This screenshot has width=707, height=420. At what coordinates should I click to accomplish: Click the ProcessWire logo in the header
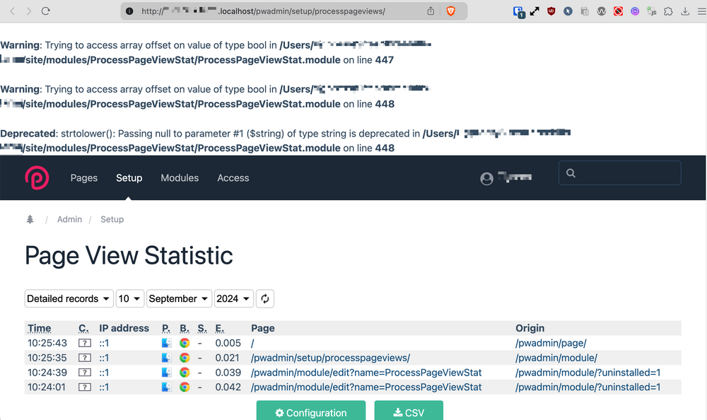coord(37,177)
